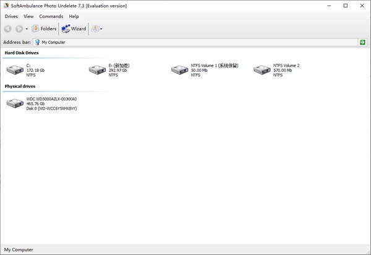Maximize the Photo Undelete window
The width and height of the screenshot is (371, 255).
click(346, 6)
